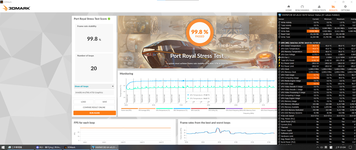Click the orange RUN AGAIN button
The width and height of the screenshot is (356, 150).
(x=95, y=113)
